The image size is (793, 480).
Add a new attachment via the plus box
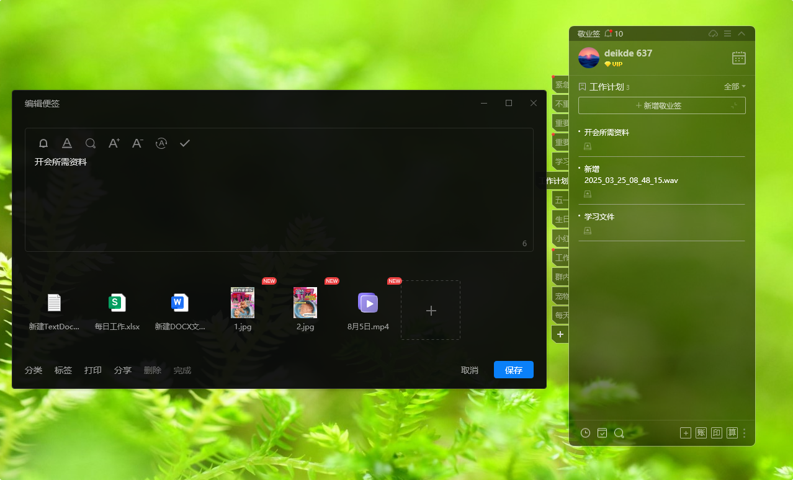click(431, 310)
